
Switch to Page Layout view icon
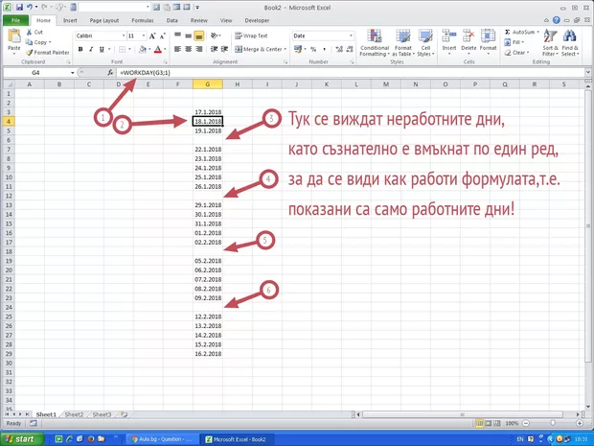[x=489, y=423]
